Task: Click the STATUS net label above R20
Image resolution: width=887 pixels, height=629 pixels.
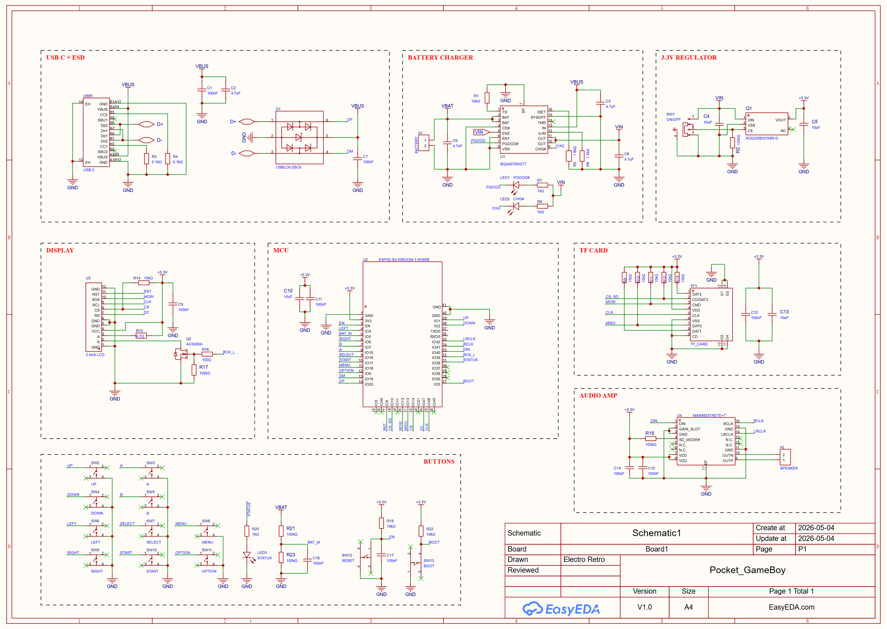Action: 249,509
